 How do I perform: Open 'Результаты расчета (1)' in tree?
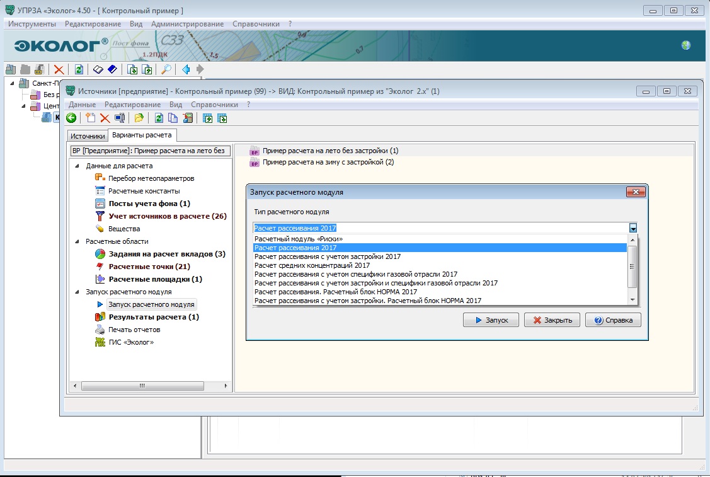(x=153, y=317)
